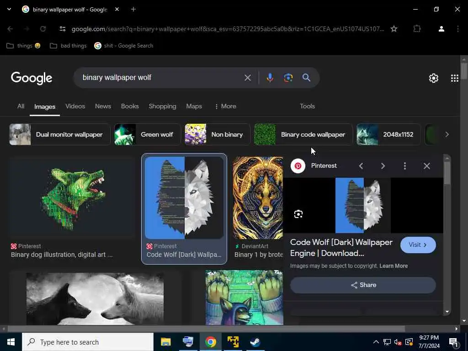
Task: Open the Books tab
Action: click(130, 106)
